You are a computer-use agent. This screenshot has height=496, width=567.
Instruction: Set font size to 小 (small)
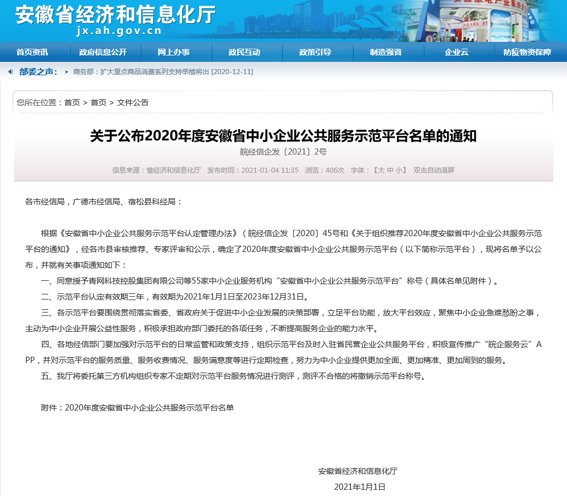399,170
